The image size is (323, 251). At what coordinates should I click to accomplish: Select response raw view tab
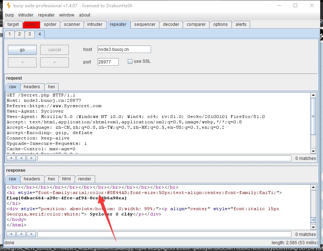pyautogui.click(x=13, y=179)
